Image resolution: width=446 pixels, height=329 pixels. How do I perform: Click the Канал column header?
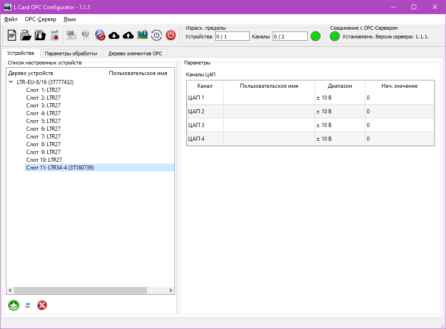pyautogui.click(x=205, y=86)
